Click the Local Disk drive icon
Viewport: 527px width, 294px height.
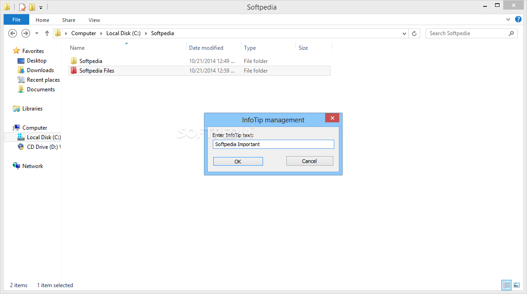(x=21, y=137)
